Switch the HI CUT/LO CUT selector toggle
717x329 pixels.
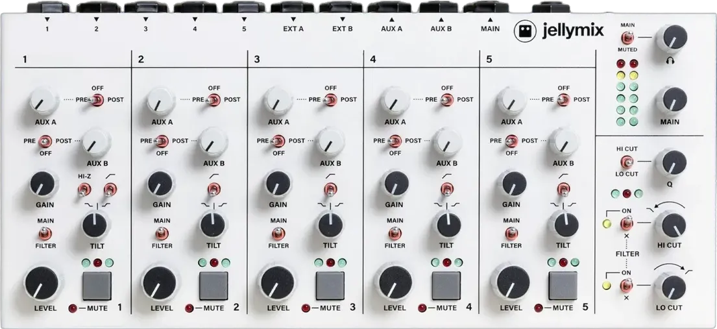tap(627, 161)
